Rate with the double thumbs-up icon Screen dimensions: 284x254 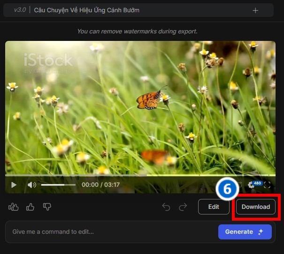[x=14, y=206]
